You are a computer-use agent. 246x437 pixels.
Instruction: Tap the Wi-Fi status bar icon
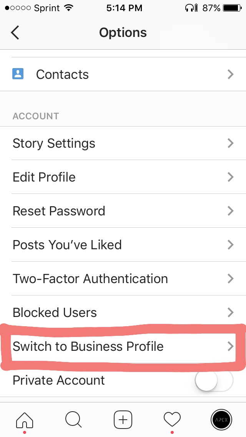click(69, 8)
